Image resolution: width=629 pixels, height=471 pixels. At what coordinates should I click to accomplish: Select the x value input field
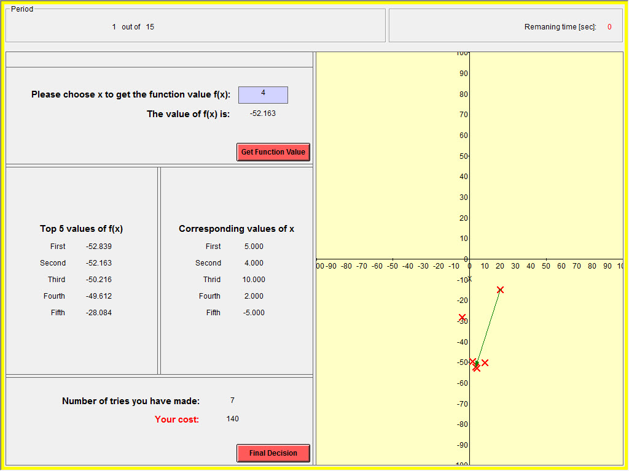(x=263, y=94)
